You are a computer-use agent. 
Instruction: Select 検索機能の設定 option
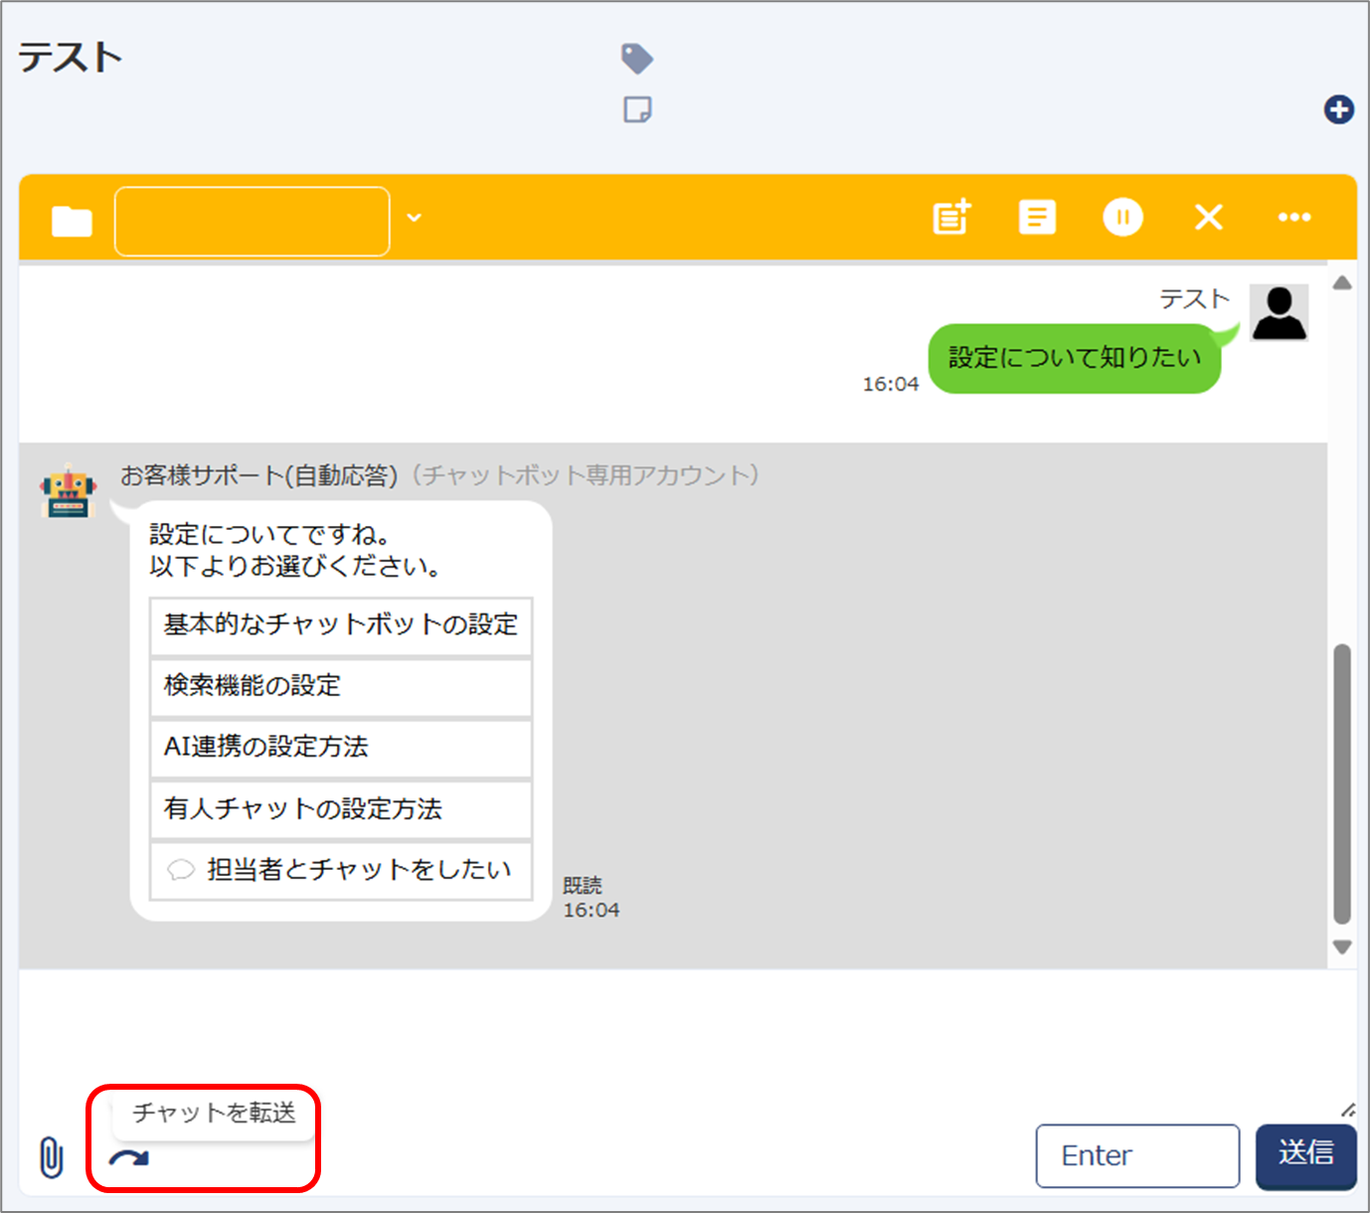pyautogui.click(x=341, y=686)
